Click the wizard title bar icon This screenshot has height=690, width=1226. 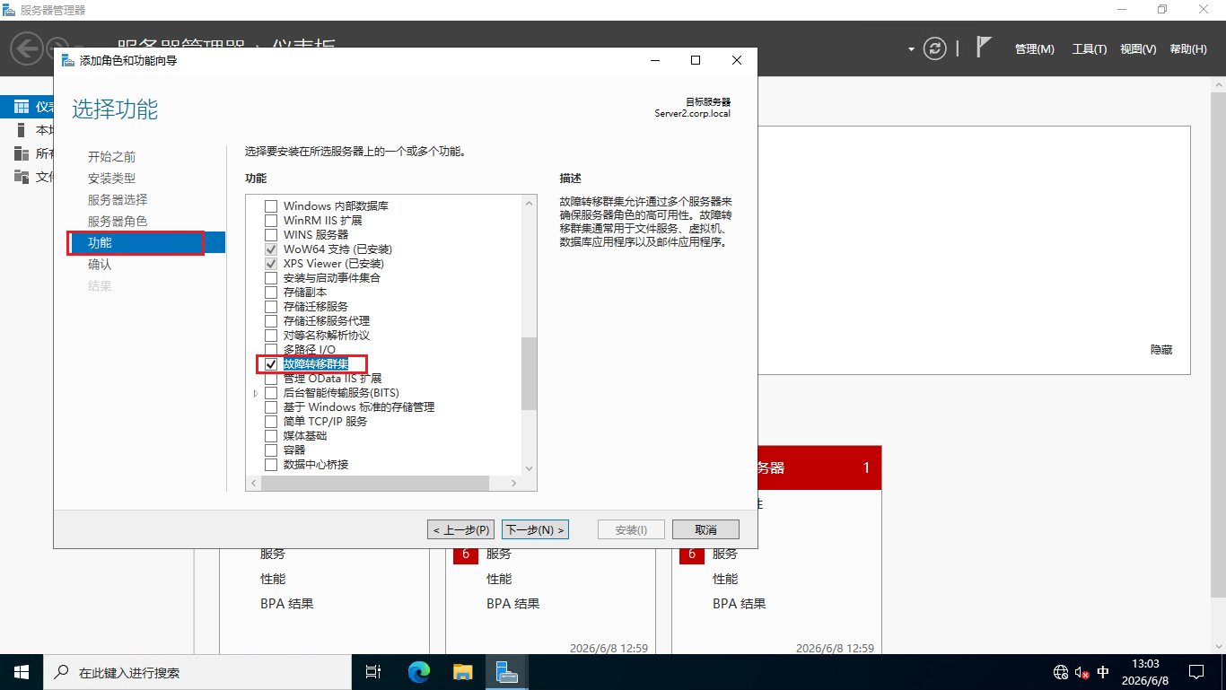[x=68, y=60]
